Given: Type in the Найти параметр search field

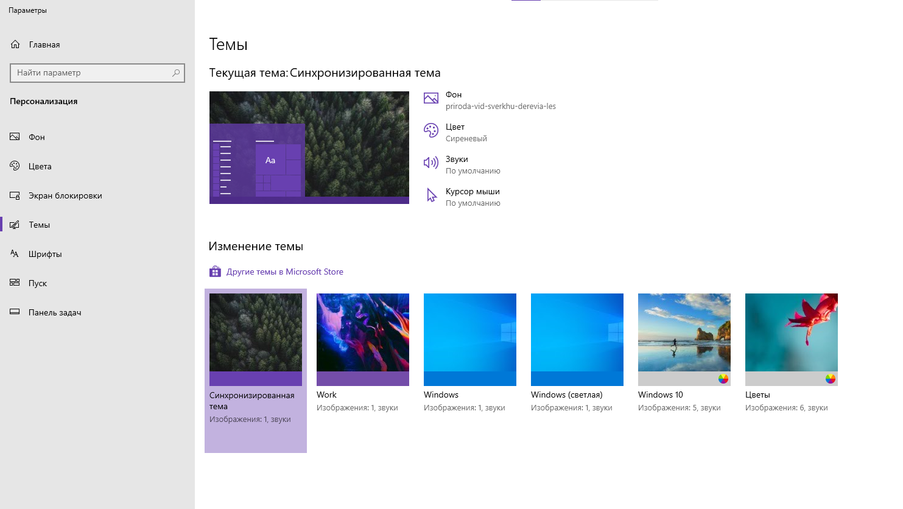Looking at the screenshot, I should pyautogui.click(x=91, y=73).
